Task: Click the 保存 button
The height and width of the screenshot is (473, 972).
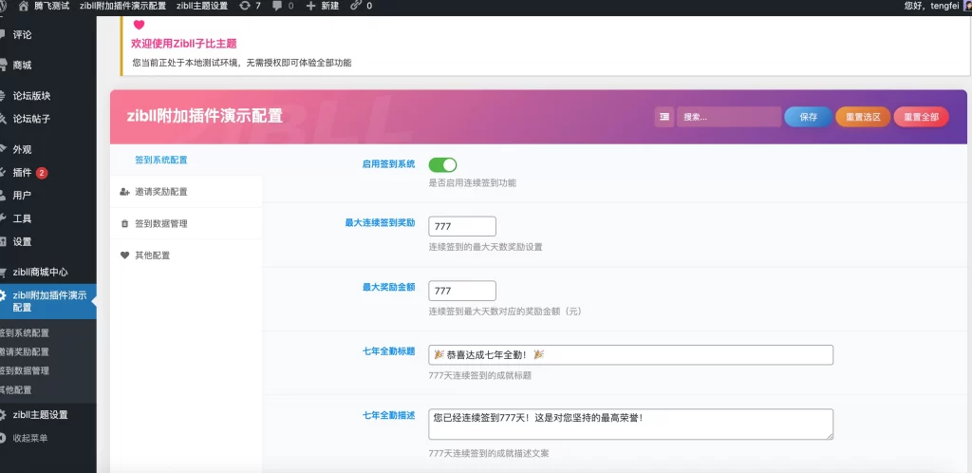Action: [x=809, y=117]
